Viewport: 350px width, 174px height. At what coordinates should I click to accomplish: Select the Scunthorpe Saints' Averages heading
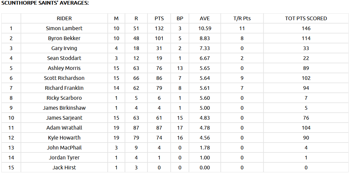pos(45,3)
